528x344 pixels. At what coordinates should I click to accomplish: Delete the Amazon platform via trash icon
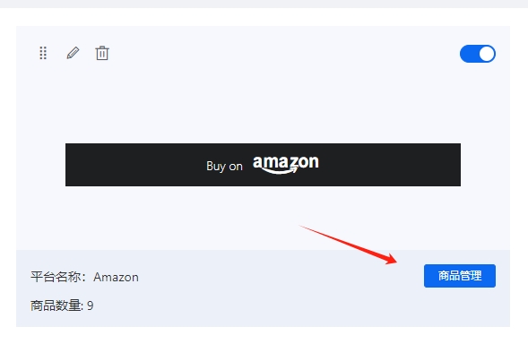tap(102, 53)
